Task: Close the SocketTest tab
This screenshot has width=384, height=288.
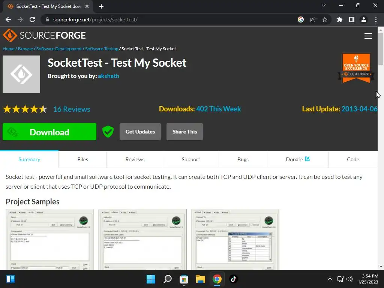Action: (87, 6)
